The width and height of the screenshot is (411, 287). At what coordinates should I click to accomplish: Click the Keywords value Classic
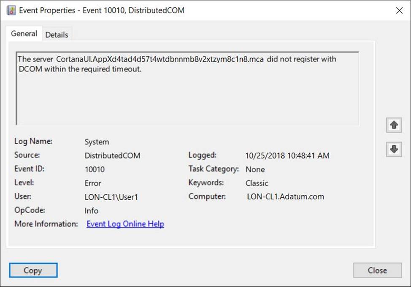click(257, 183)
